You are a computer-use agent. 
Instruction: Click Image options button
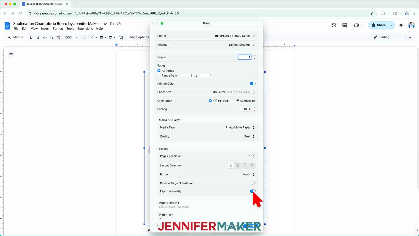click(x=138, y=37)
